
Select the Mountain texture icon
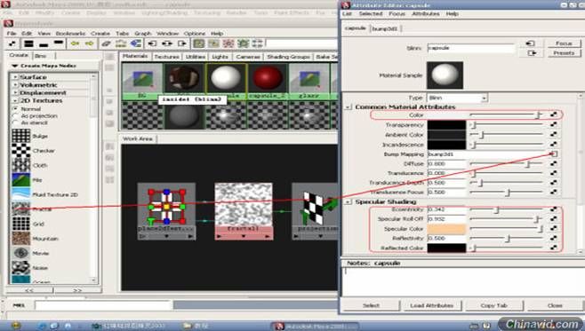[x=21, y=239]
